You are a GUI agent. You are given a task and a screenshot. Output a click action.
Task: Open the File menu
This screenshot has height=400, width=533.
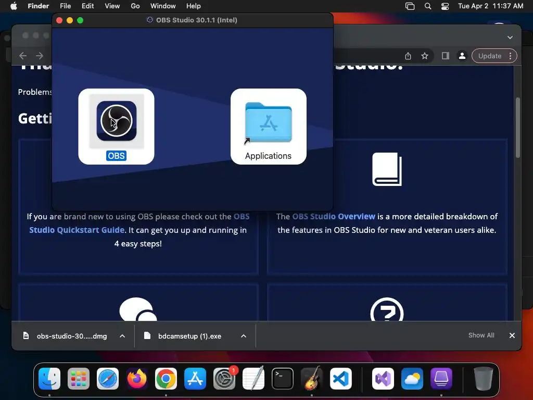coord(65,6)
